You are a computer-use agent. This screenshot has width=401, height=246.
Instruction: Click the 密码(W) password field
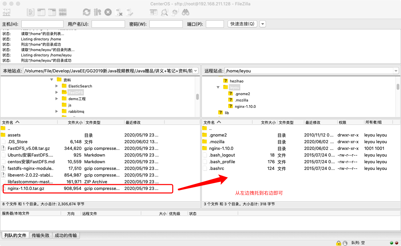click(166, 24)
